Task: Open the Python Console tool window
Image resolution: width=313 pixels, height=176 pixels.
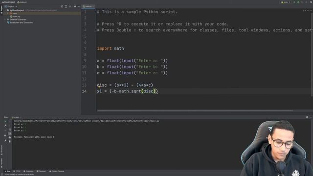Action: pyautogui.click(x=57, y=171)
